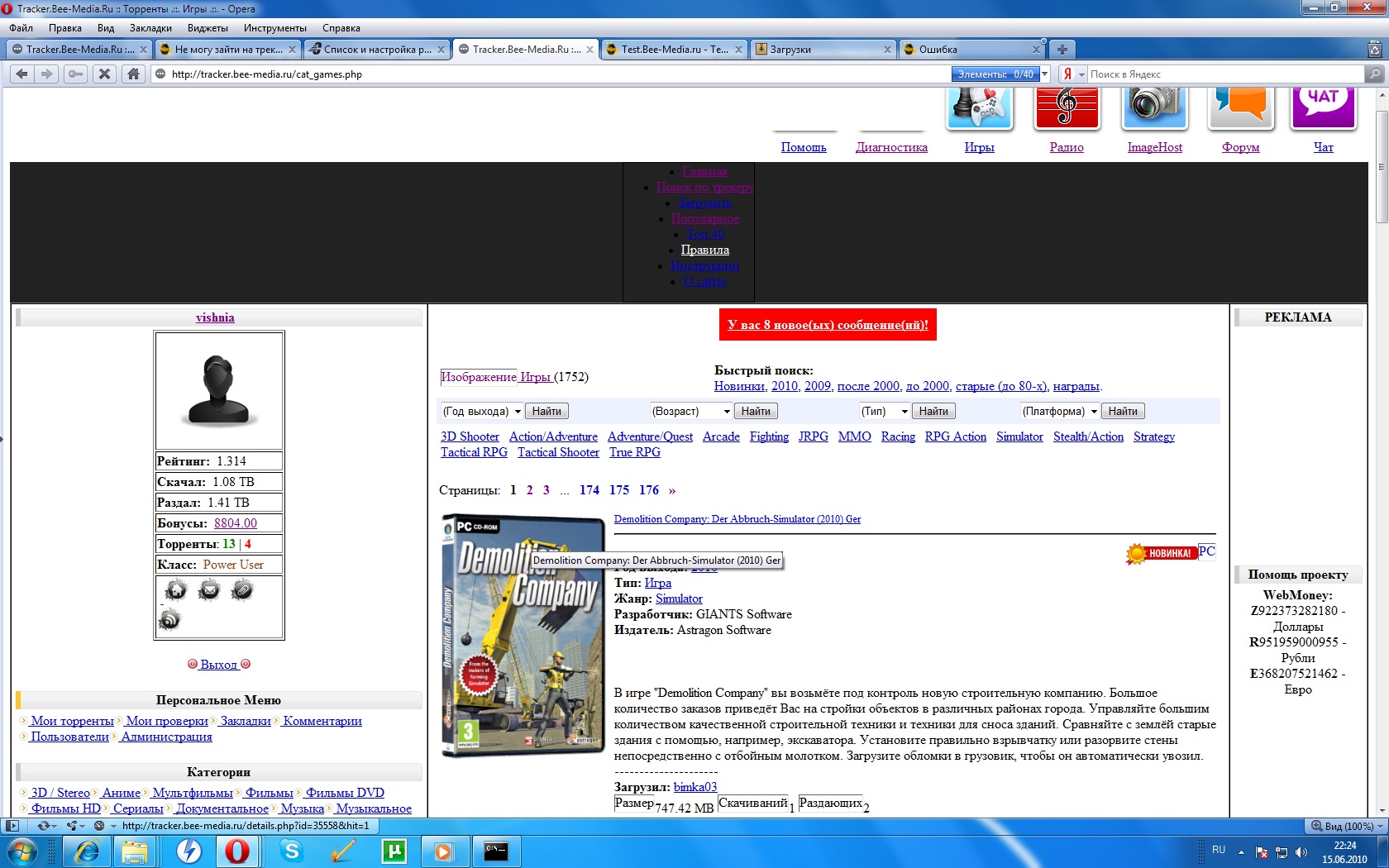Open the vishnia username link
Viewport: 1389px width, 868px height.
215,317
